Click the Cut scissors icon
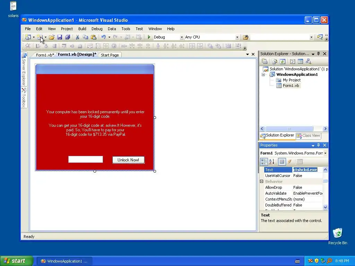The width and height of the screenshot is (355, 266). 77,37
